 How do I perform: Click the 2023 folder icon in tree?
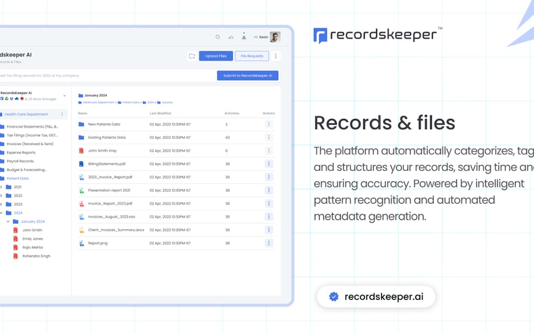click(x=9, y=204)
